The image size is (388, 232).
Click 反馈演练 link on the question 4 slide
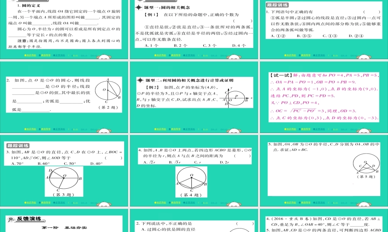[189, 202]
